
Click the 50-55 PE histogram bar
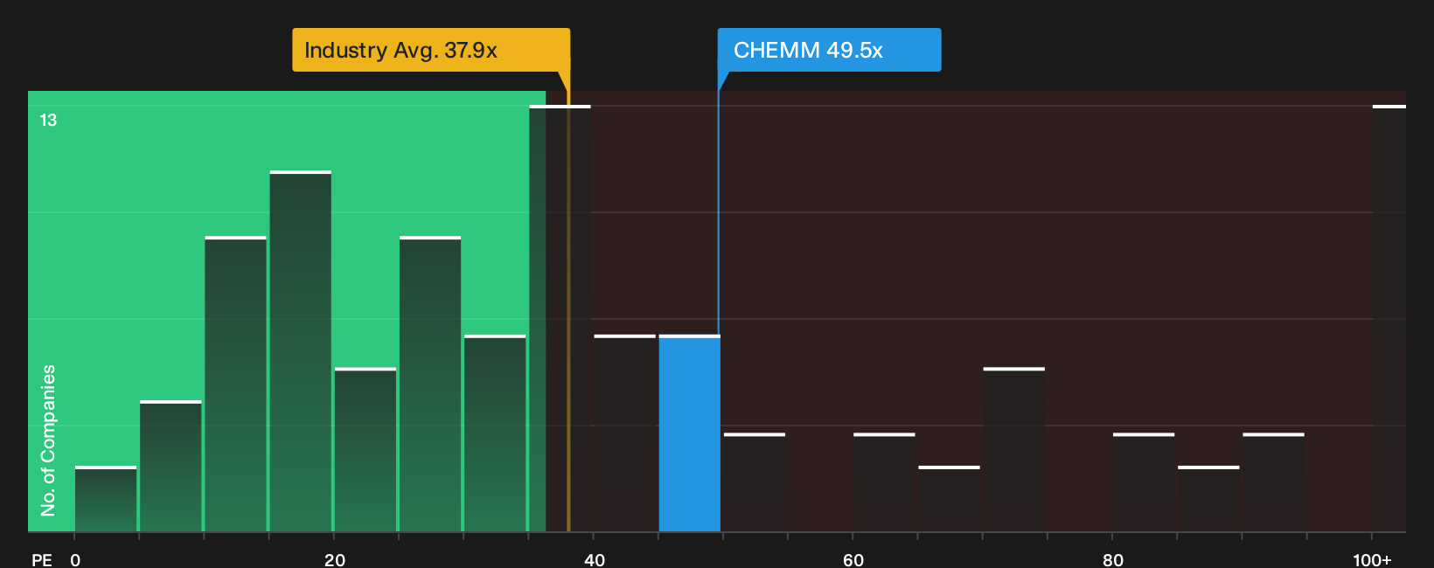tap(755, 482)
